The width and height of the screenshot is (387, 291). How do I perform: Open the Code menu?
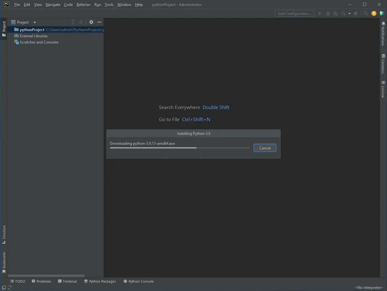[x=68, y=5]
